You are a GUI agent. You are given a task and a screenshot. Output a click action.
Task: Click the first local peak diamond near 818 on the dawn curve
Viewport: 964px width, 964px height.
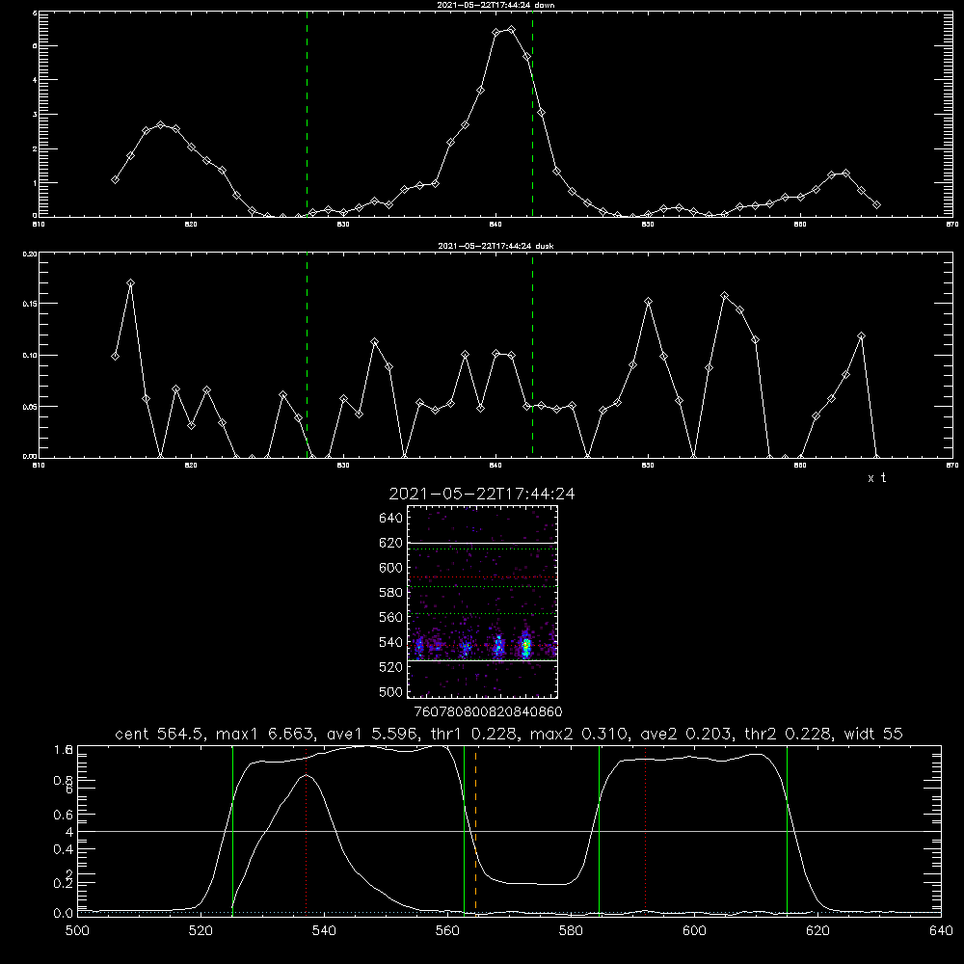161,124
